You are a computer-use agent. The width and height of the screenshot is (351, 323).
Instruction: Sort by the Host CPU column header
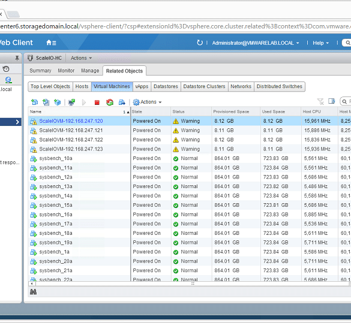(319, 111)
